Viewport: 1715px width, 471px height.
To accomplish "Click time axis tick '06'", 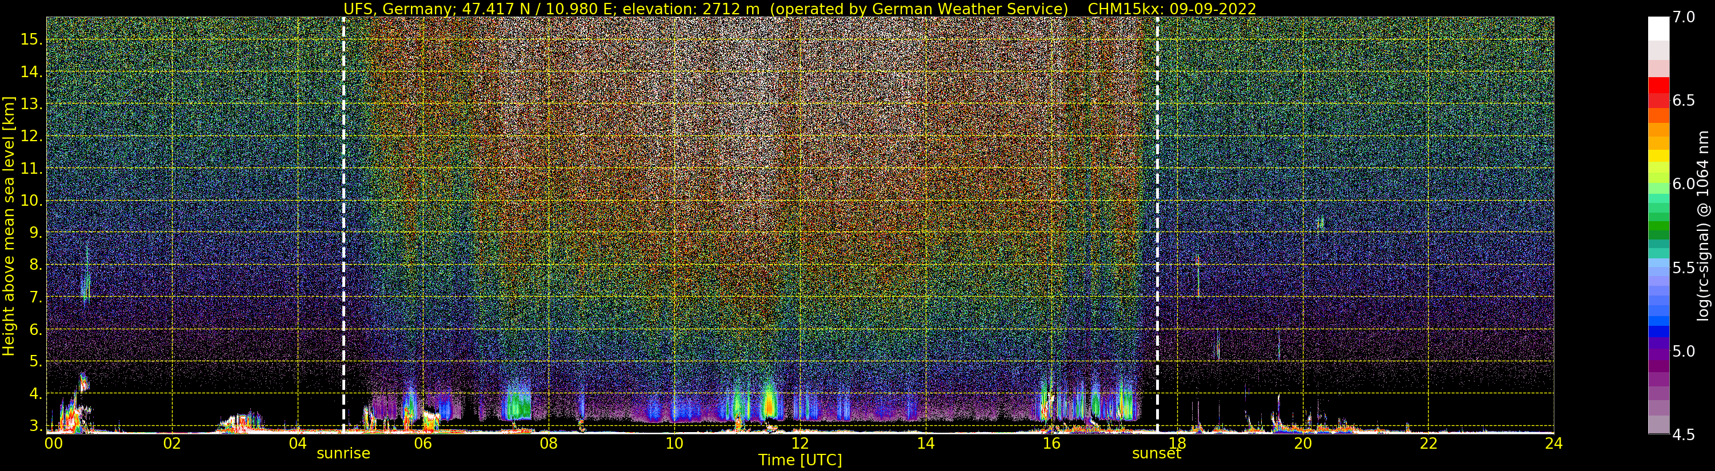I will click(x=423, y=443).
